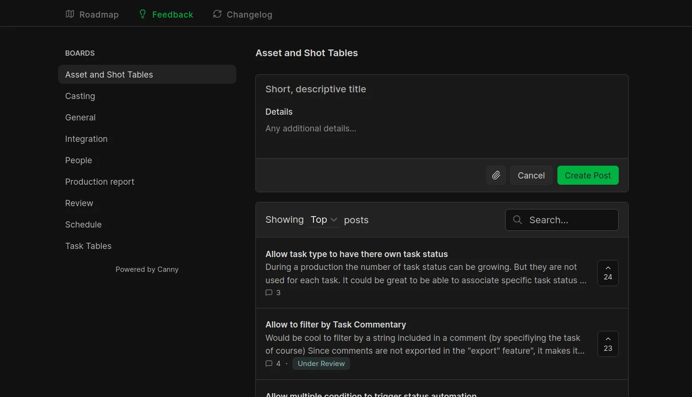This screenshot has width=692, height=397.
Task: Attach a file with the paperclip icon
Action: click(x=496, y=175)
